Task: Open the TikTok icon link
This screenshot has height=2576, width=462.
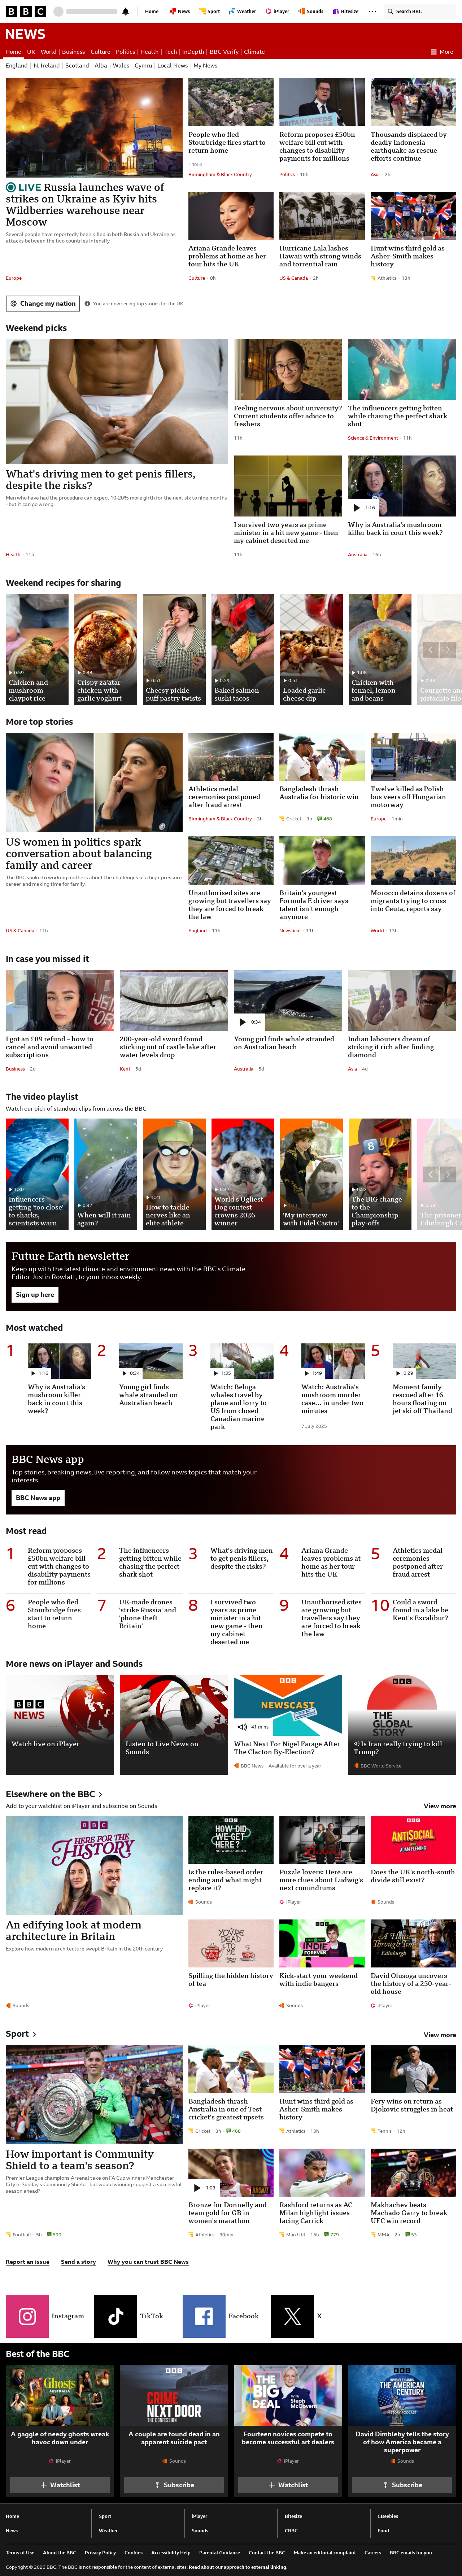Action: pos(115,2316)
